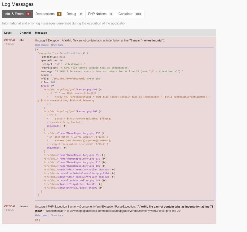Click the "Uncaught Exception: A YAML file" message

pos(100,41)
